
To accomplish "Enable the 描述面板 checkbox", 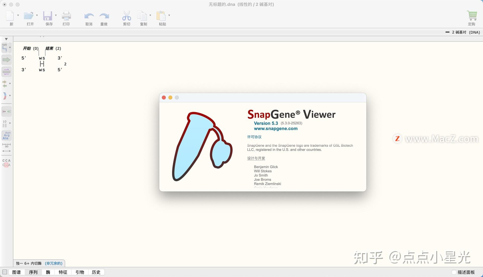I will click(x=454, y=272).
